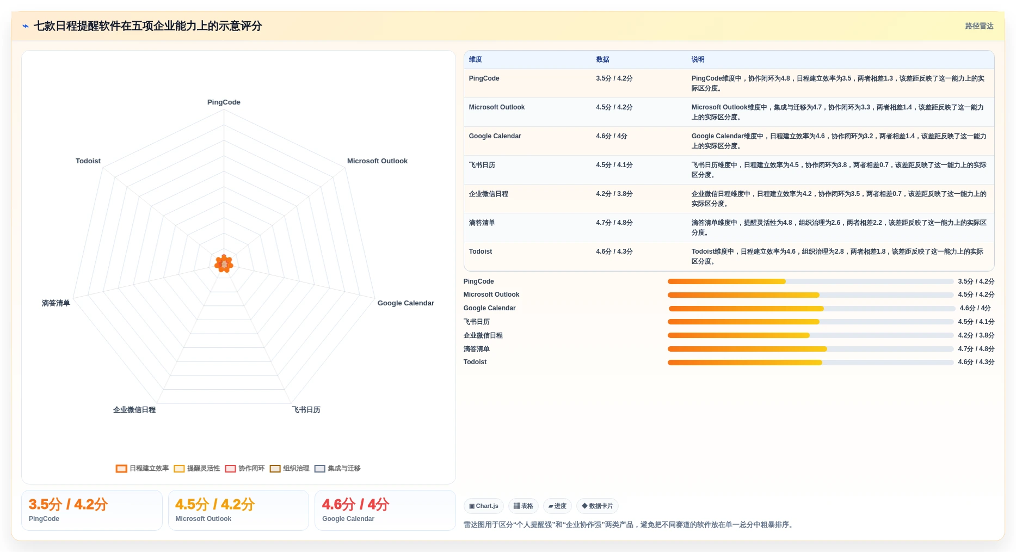Click the page title 七款日程提醒软件 heading

(147, 26)
